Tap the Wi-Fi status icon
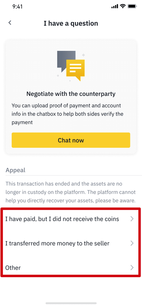Image resolution: width=142 pixels, height=307 pixels. (123, 6)
